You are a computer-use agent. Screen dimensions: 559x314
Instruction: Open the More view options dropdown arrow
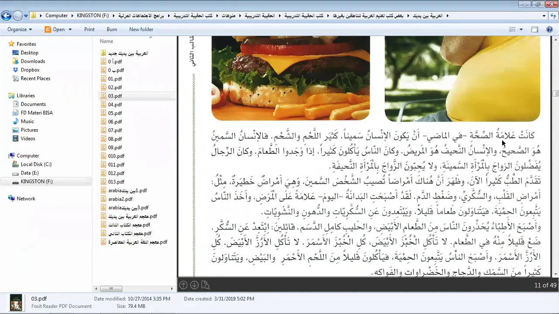pyautogui.click(x=521, y=30)
